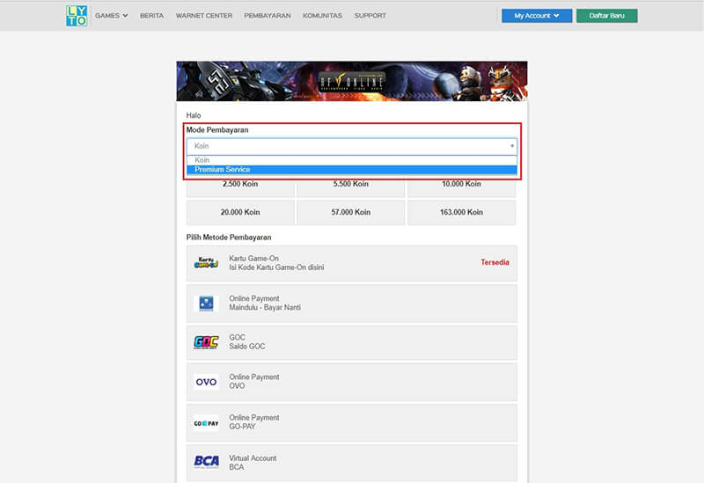Open the KOMUNITAS menu item

click(x=322, y=16)
